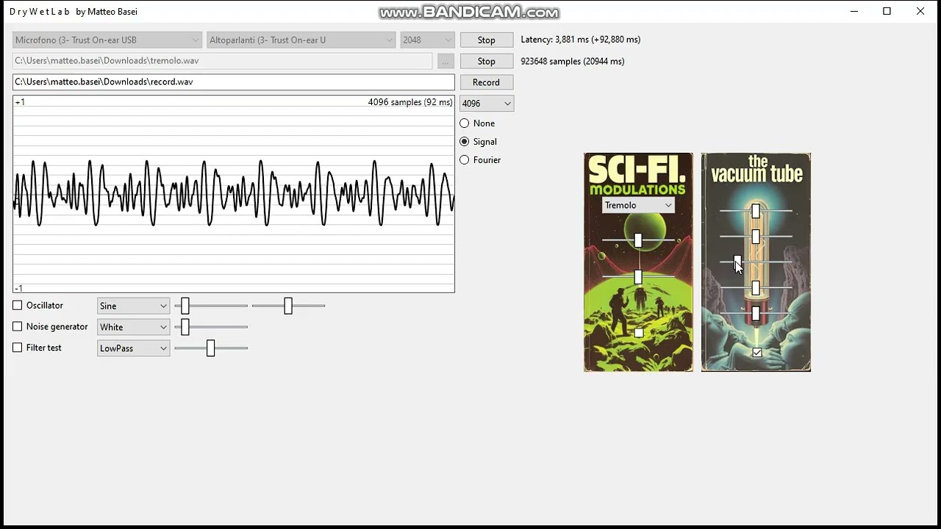This screenshot has width=941, height=529.
Task: Click the third vacuum tube slider thumb
Action: pos(737,262)
